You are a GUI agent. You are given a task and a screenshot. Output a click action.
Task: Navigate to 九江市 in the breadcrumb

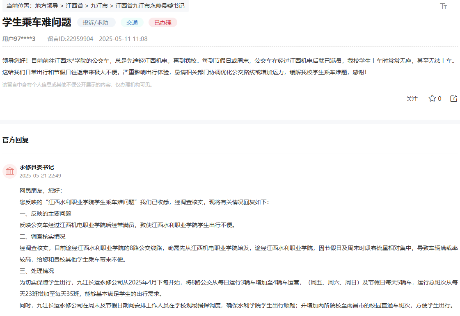click(x=99, y=6)
